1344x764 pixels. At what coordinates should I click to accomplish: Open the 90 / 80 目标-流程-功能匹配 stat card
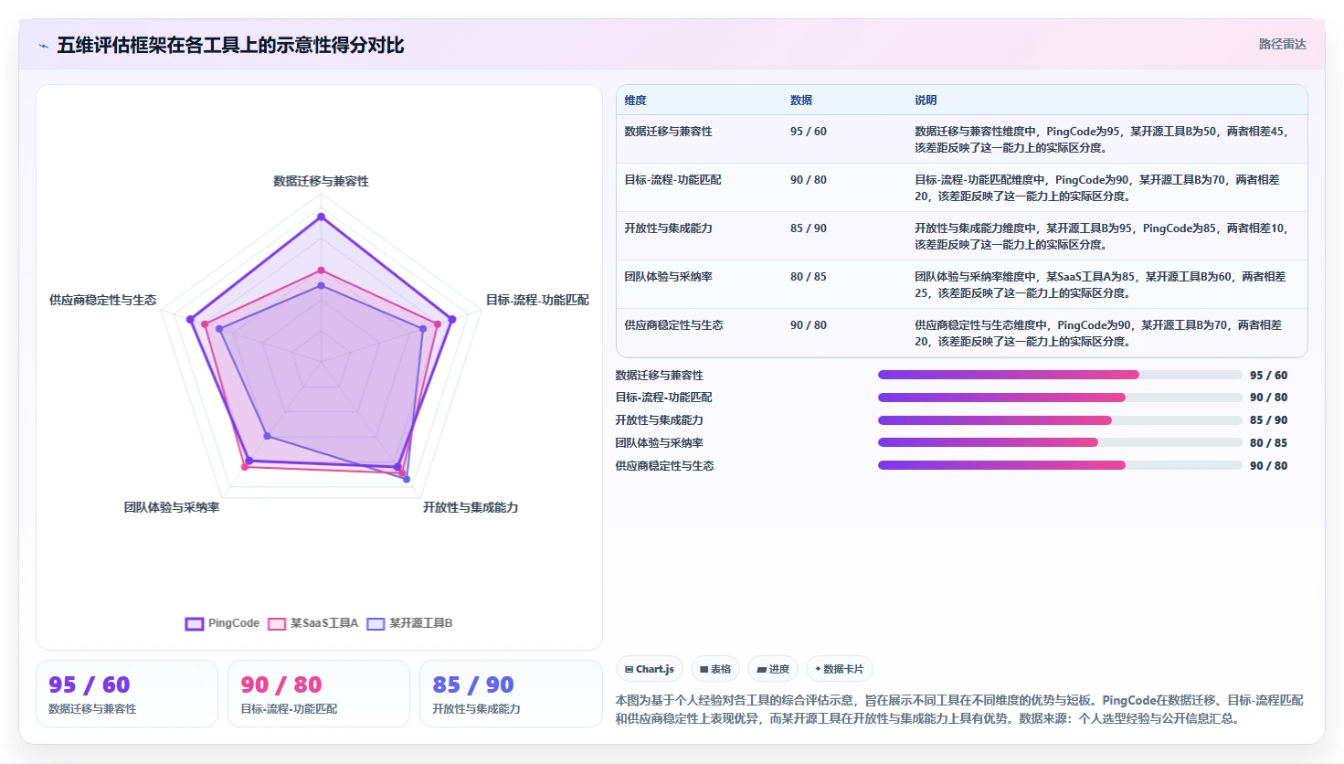[319, 694]
